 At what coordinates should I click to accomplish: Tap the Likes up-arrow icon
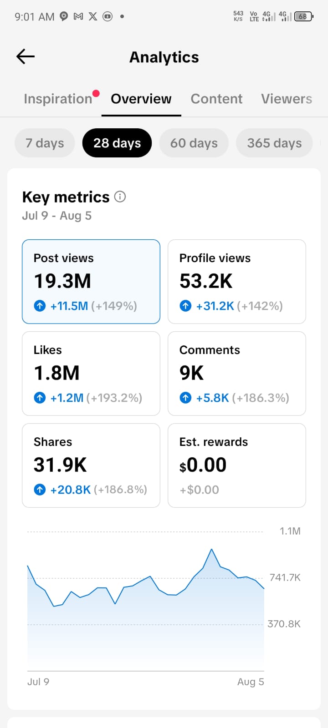pos(40,398)
